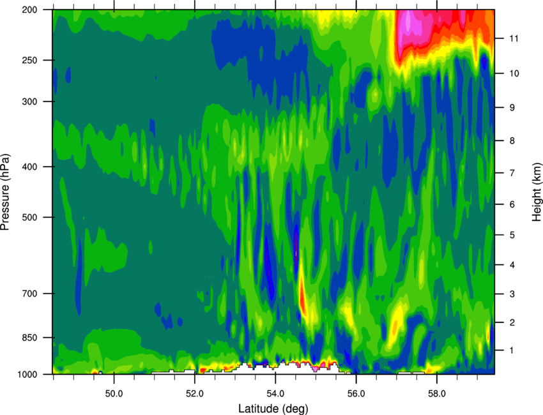Image resolution: width=543 pixels, height=415 pixels.
Task: Click the 9 km height label
Action: click(x=512, y=107)
